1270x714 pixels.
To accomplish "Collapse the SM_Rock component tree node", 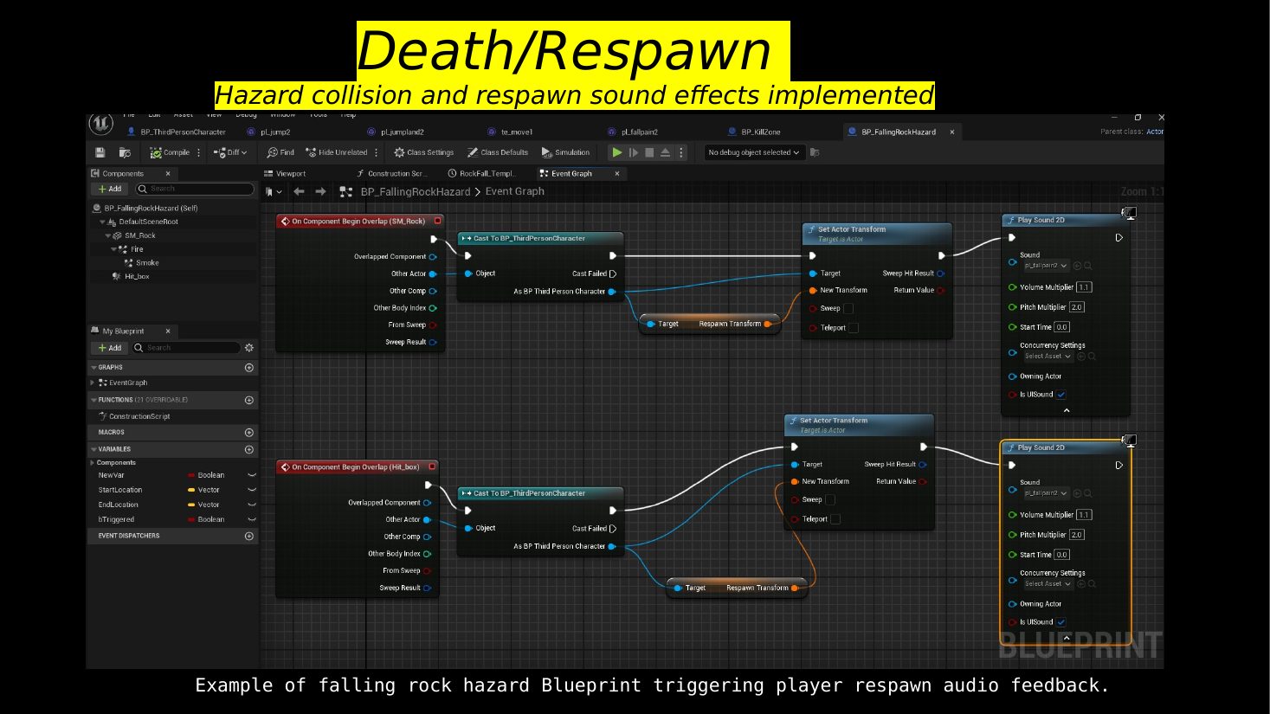I will tap(108, 235).
